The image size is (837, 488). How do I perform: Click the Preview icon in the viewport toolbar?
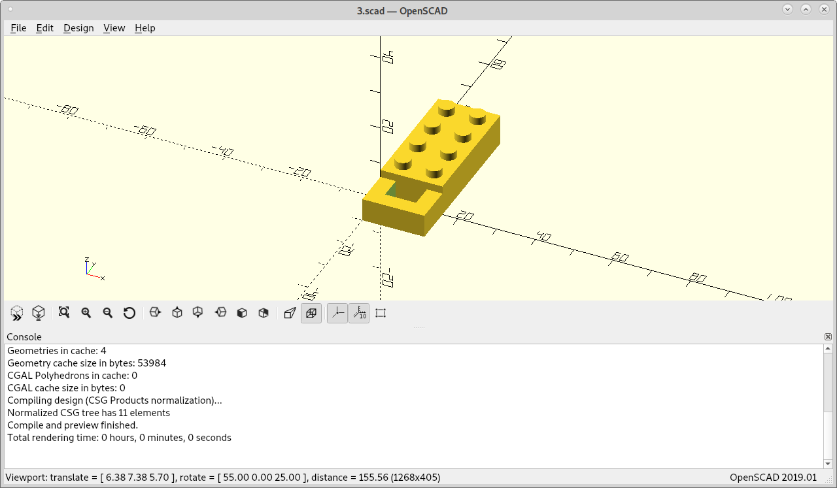[x=17, y=313]
